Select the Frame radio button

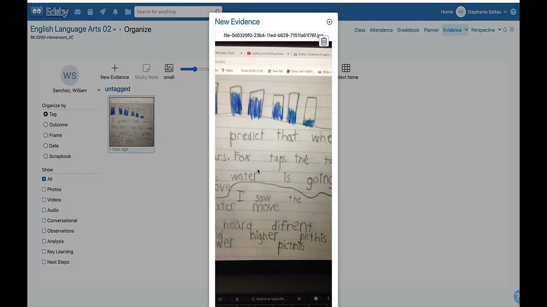point(46,135)
